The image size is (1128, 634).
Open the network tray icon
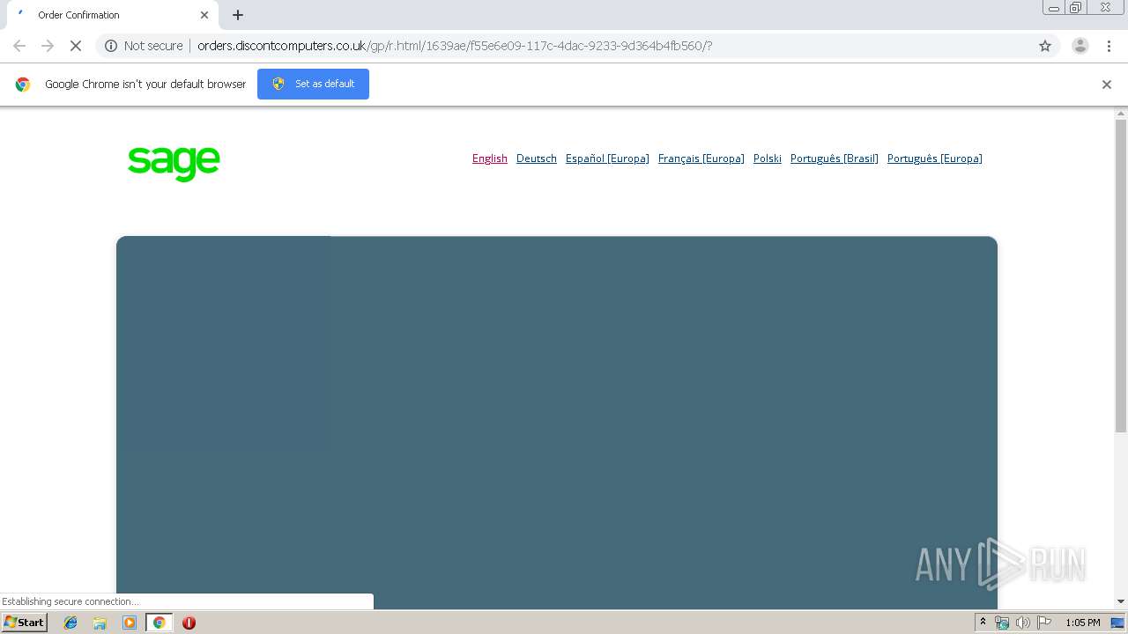[x=1002, y=623]
